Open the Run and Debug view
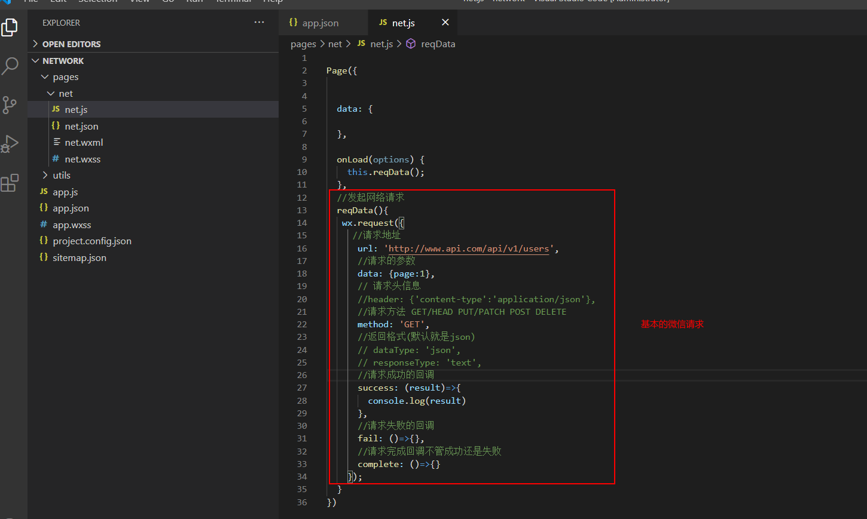Viewport: 867px width, 519px height. (10, 144)
